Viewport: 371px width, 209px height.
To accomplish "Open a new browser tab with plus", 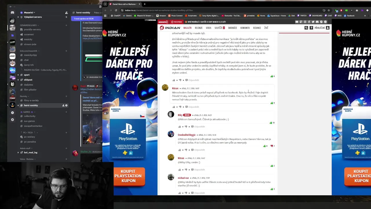I will 145,4.
